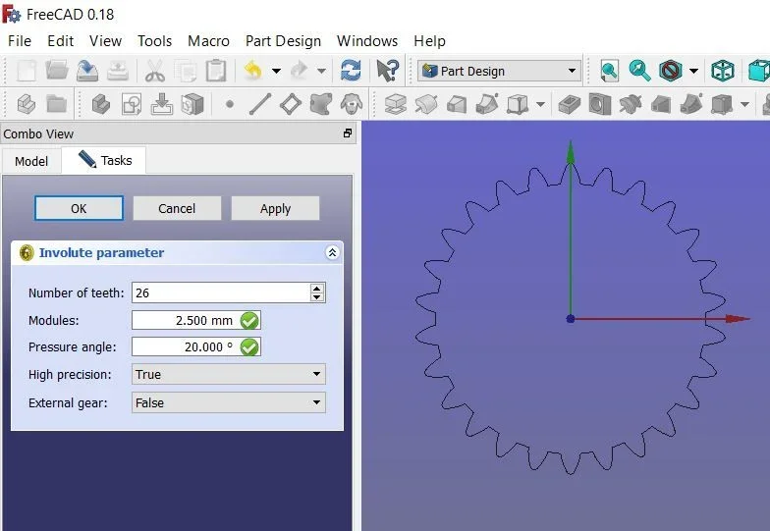Click the Revolution tool icon
The width and height of the screenshot is (770, 531).
click(426, 104)
